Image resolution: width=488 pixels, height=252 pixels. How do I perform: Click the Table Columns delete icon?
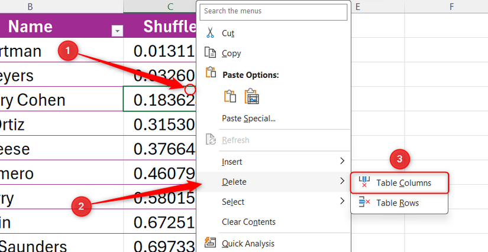pyautogui.click(x=364, y=182)
